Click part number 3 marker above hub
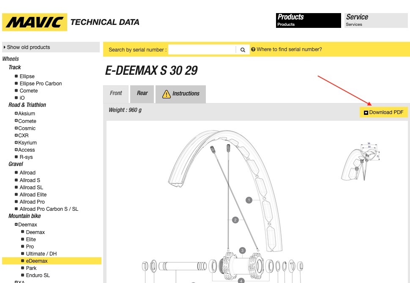 pyautogui.click(x=242, y=250)
